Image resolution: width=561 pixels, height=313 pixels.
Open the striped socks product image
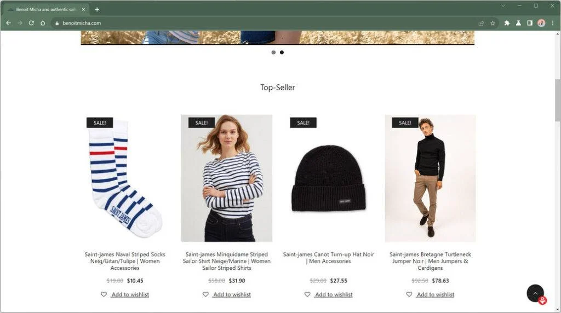[125, 178]
